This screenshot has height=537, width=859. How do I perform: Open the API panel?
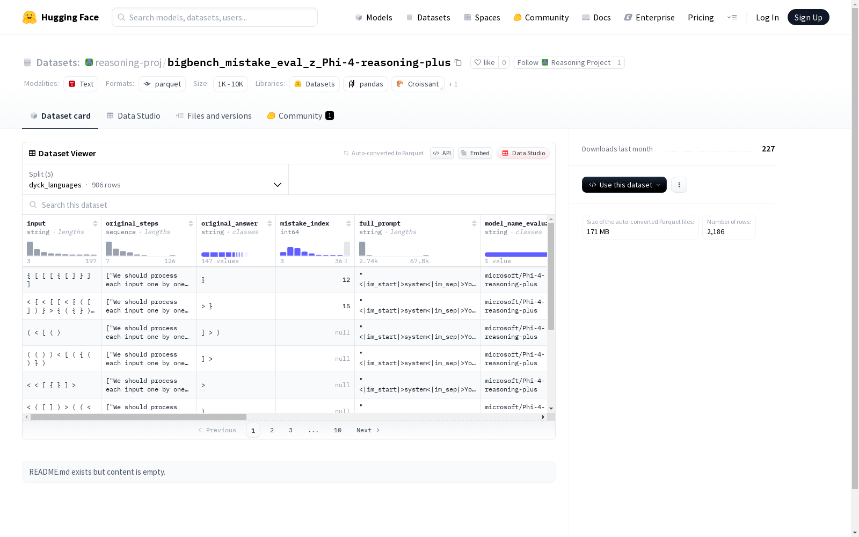[x=442, y=153]
